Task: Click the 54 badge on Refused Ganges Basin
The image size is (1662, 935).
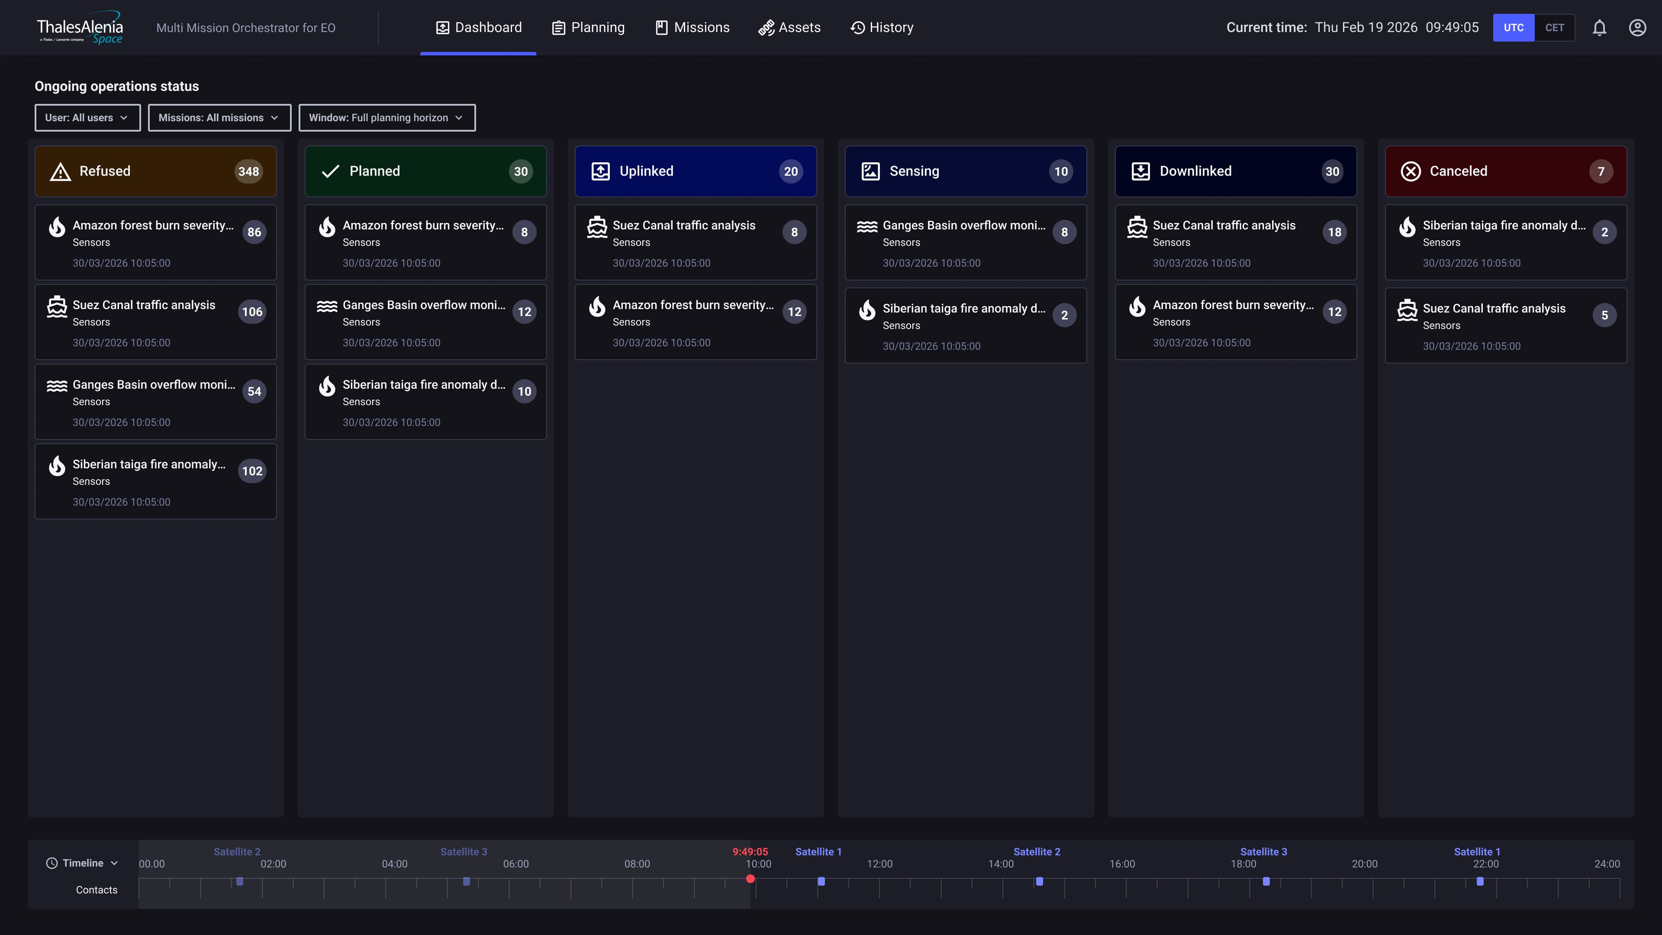Action: tap(254, 392)
